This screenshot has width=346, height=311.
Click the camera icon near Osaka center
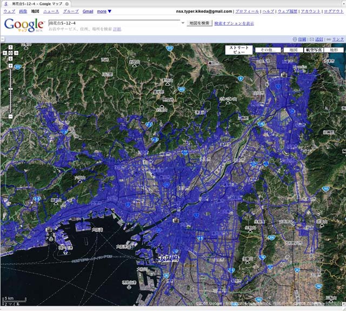[x=176, y=220]
